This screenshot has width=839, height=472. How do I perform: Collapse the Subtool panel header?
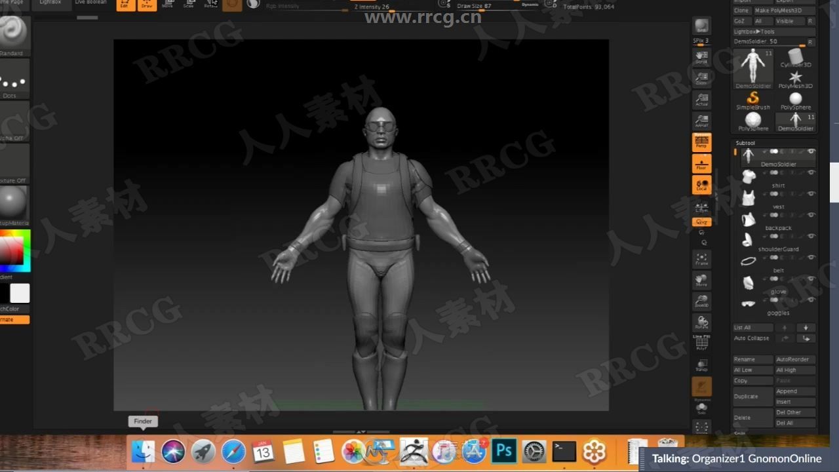coord(745,143)
